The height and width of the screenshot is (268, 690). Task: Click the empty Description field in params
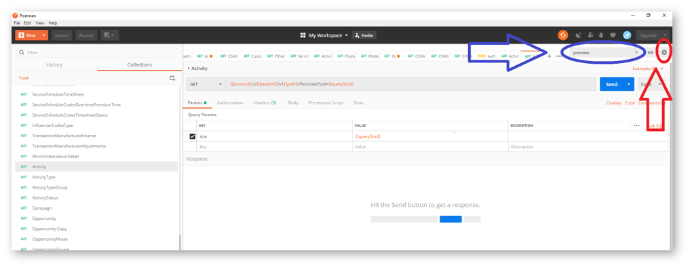[588, 147]
